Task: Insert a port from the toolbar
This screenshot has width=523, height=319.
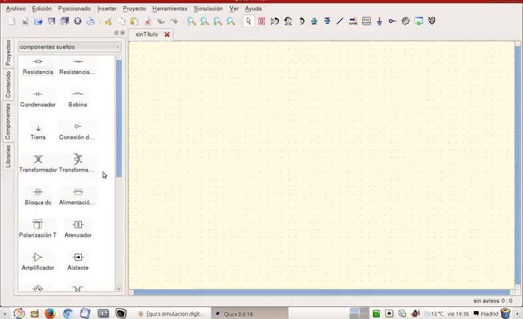Action: pos(393,21)
